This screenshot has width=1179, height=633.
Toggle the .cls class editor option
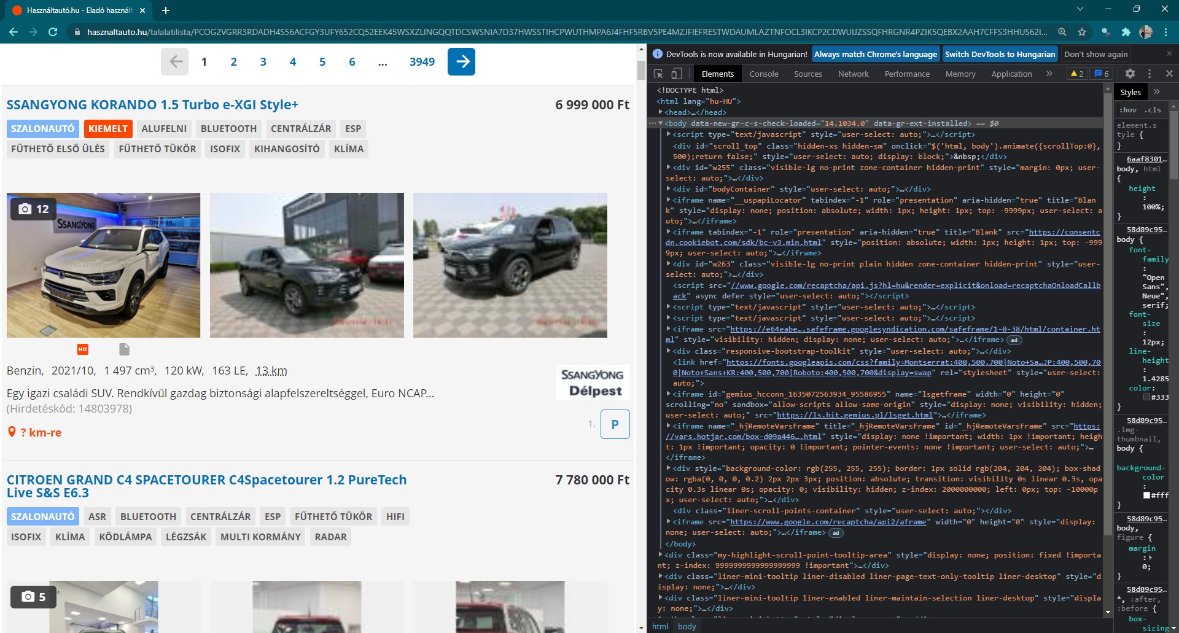pos(1153,110)
